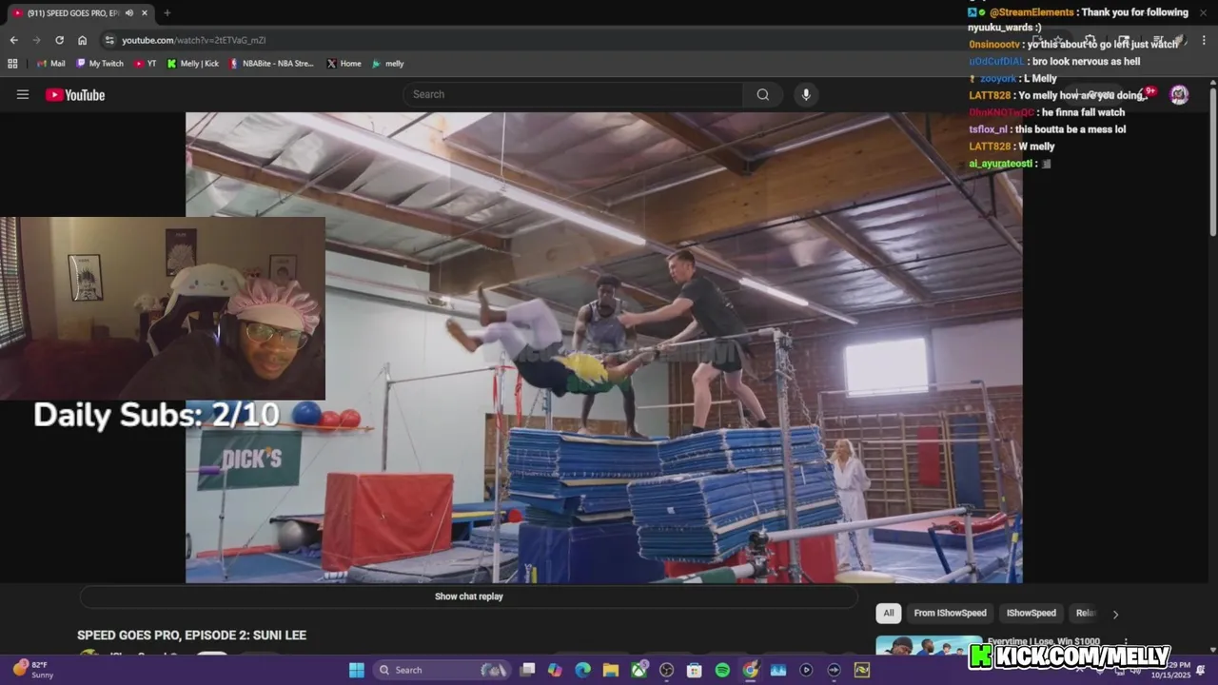Click the Show chat replay button
This screenshot has height=685, width=1218.
point(469,597)
